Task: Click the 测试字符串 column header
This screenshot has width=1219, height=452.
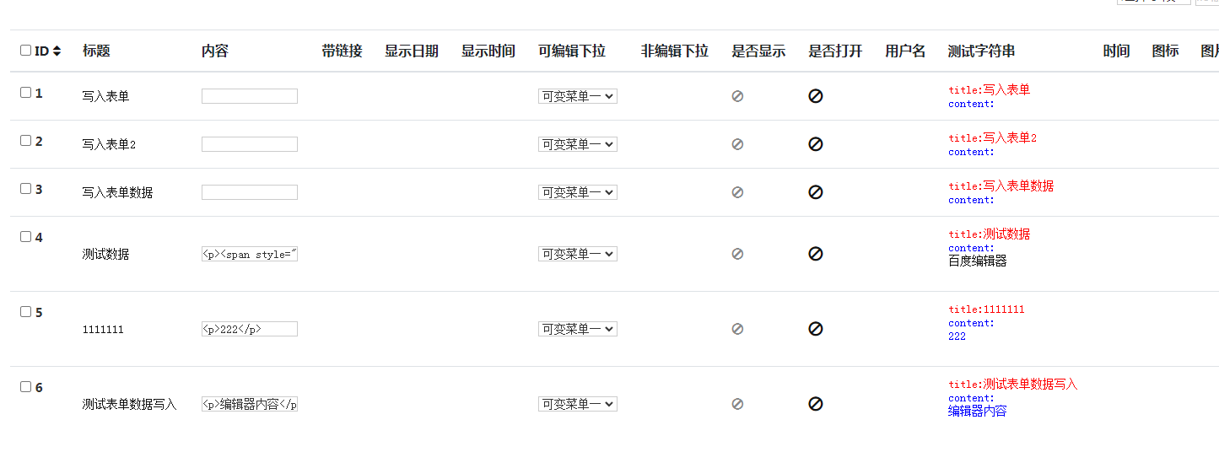Action: 981,51
